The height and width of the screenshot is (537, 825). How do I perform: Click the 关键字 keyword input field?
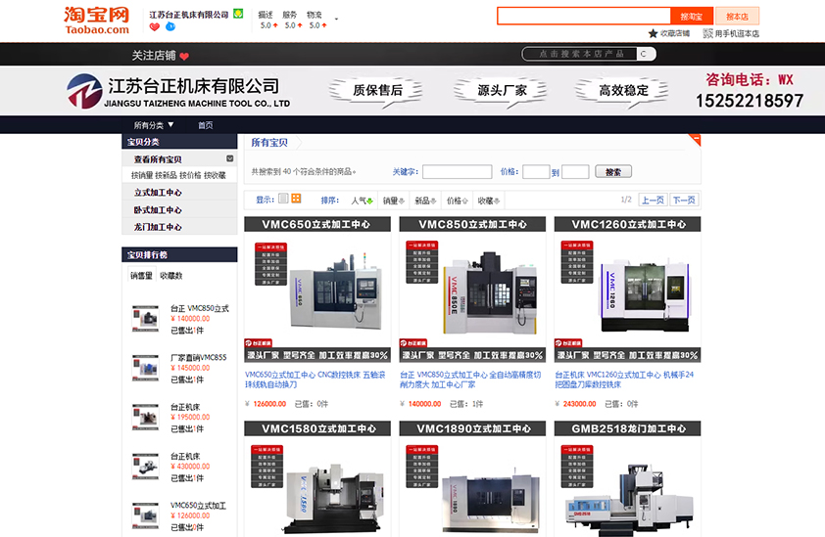[457, 171]
